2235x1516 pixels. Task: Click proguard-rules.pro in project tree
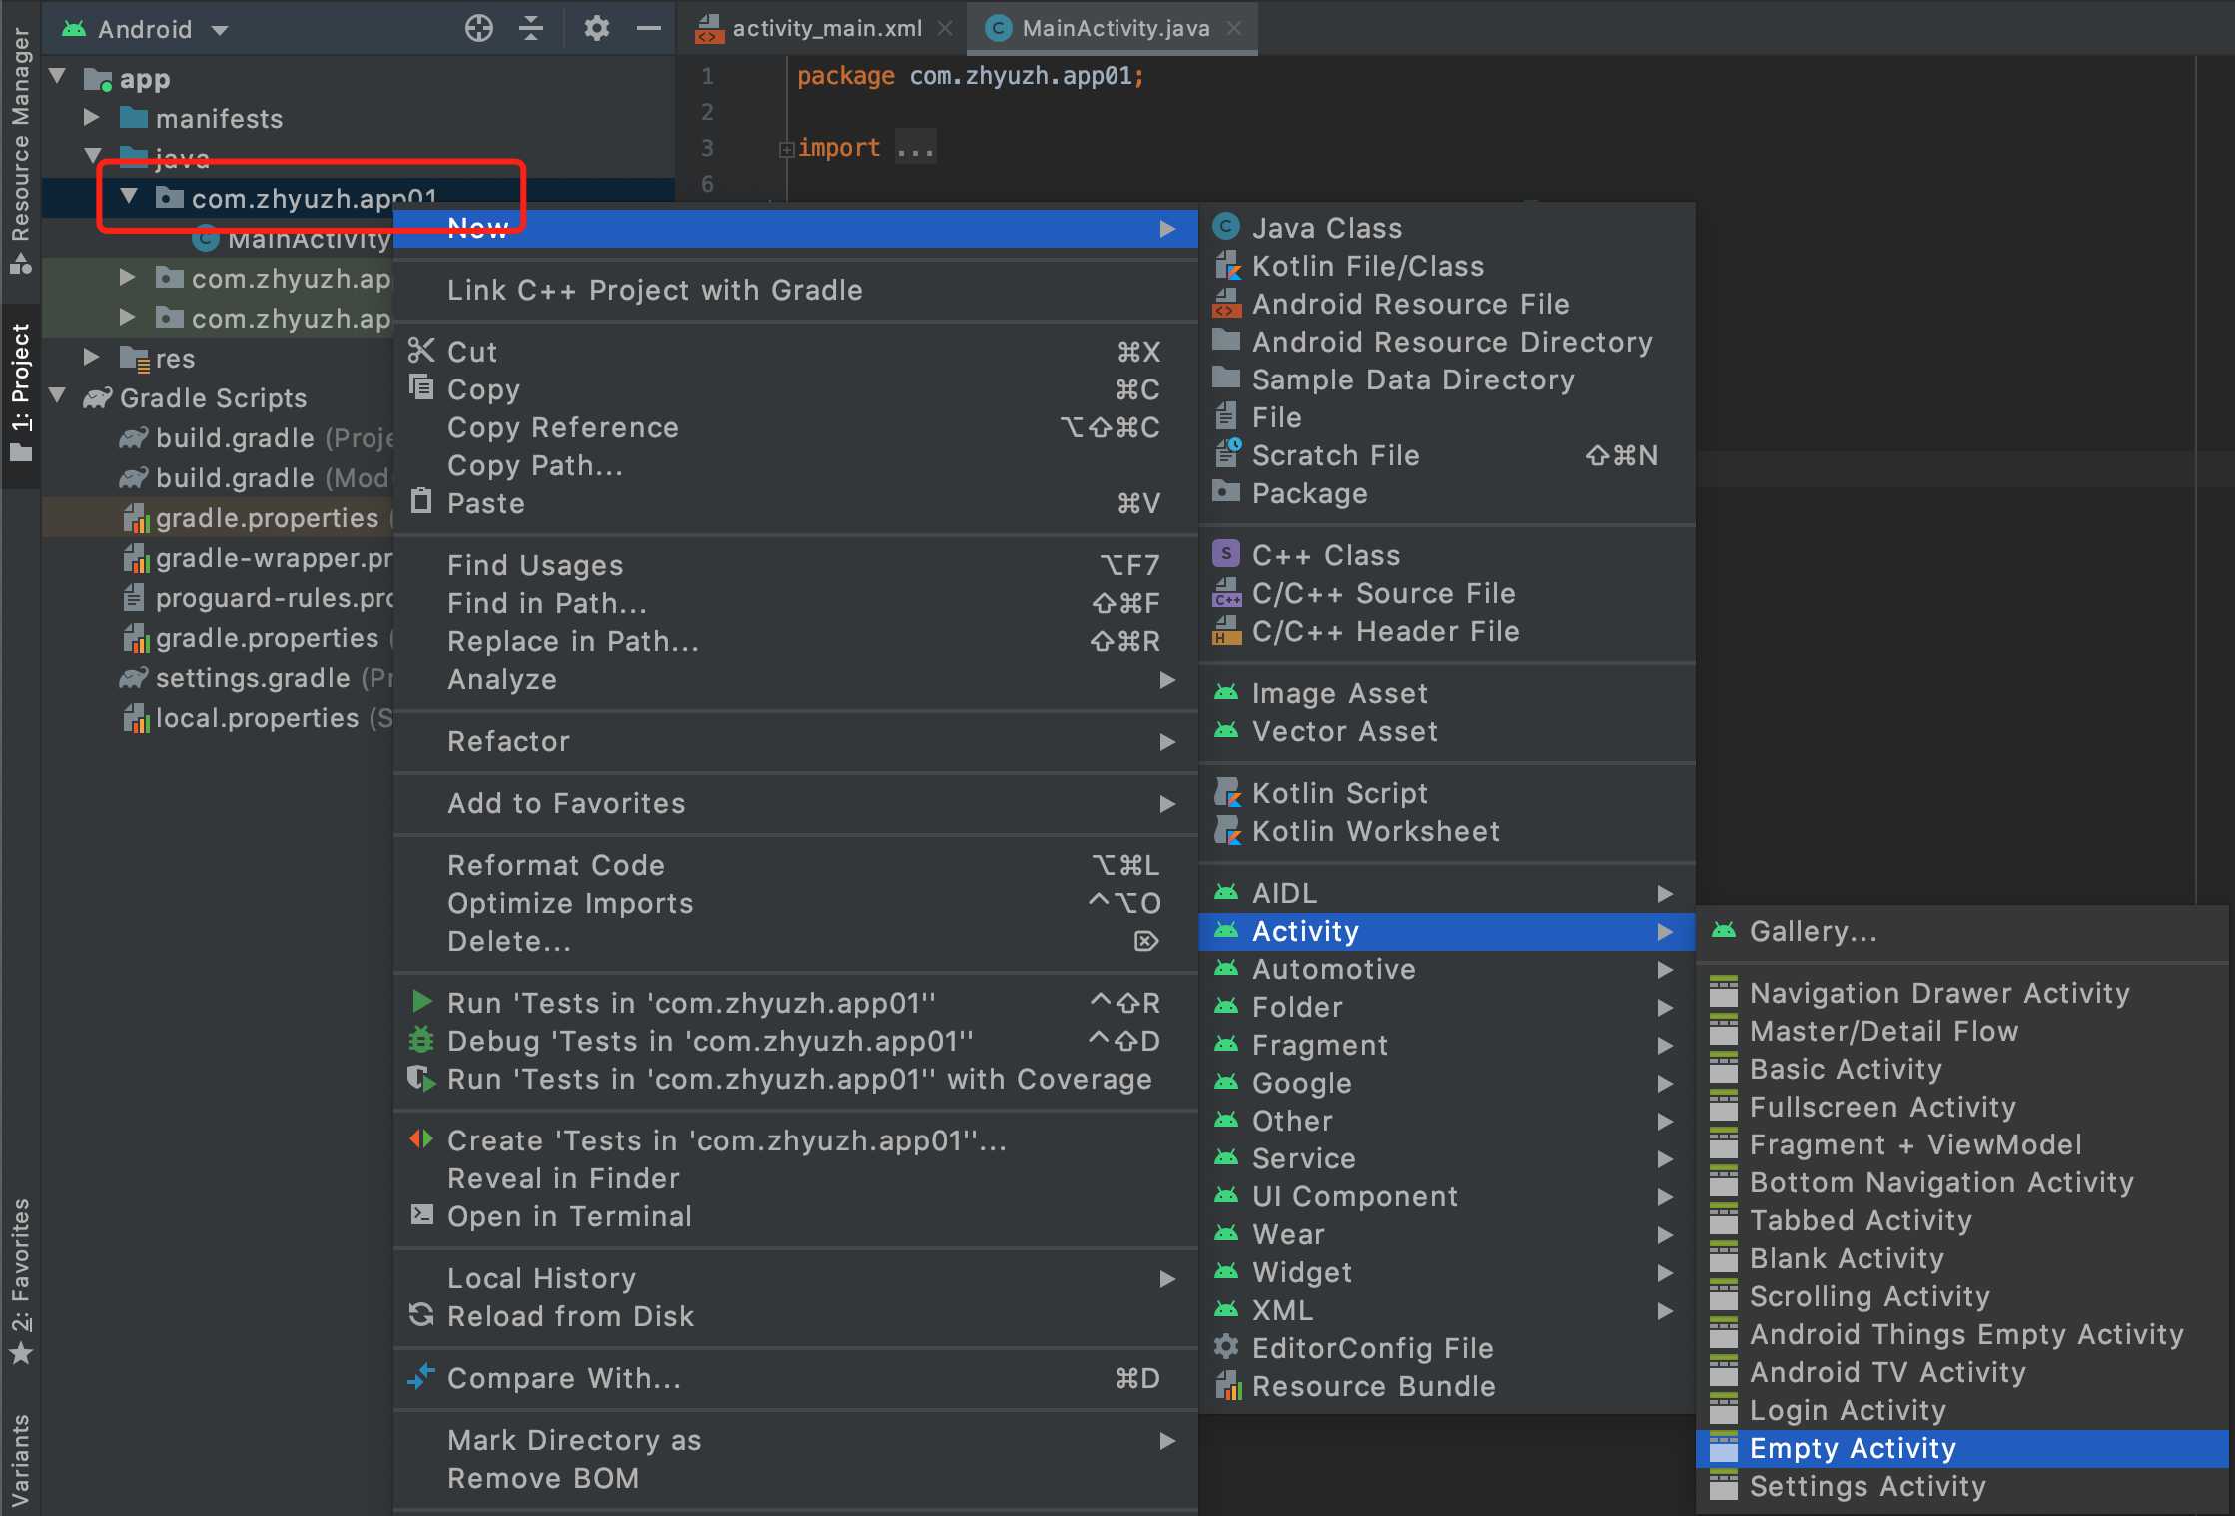[x=258, y=597]
